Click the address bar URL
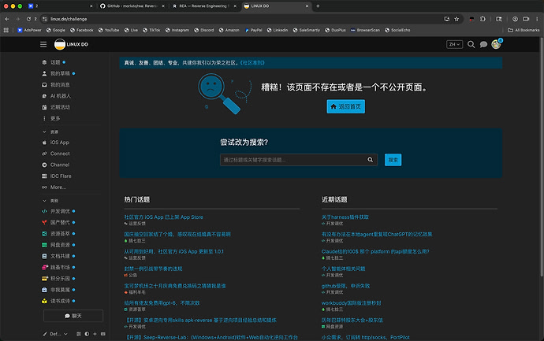The image size is (544, 341). (x=69, y=19)
